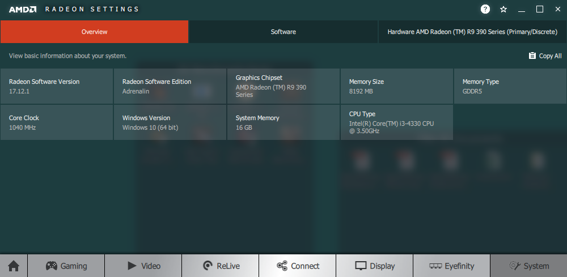Open the ReLive section label
Image resolution: width=567 pixels, height=277 pixels.
(228, 266)
